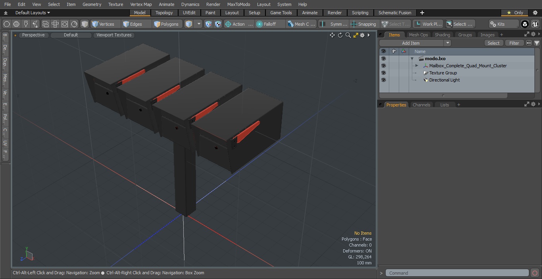
Task: Collapse the modo.lxo scene tree
Action: [x=412, y=59]
